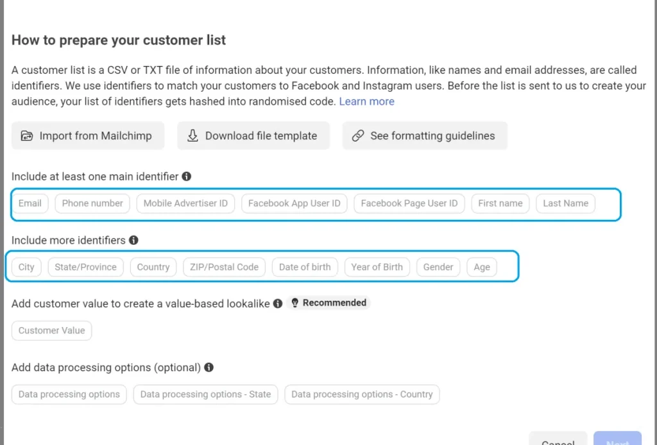The width and height of the screenshot is (657, 445).
Task: Pick the Facebook App User ID chip
Action: (x=294, y=203)
